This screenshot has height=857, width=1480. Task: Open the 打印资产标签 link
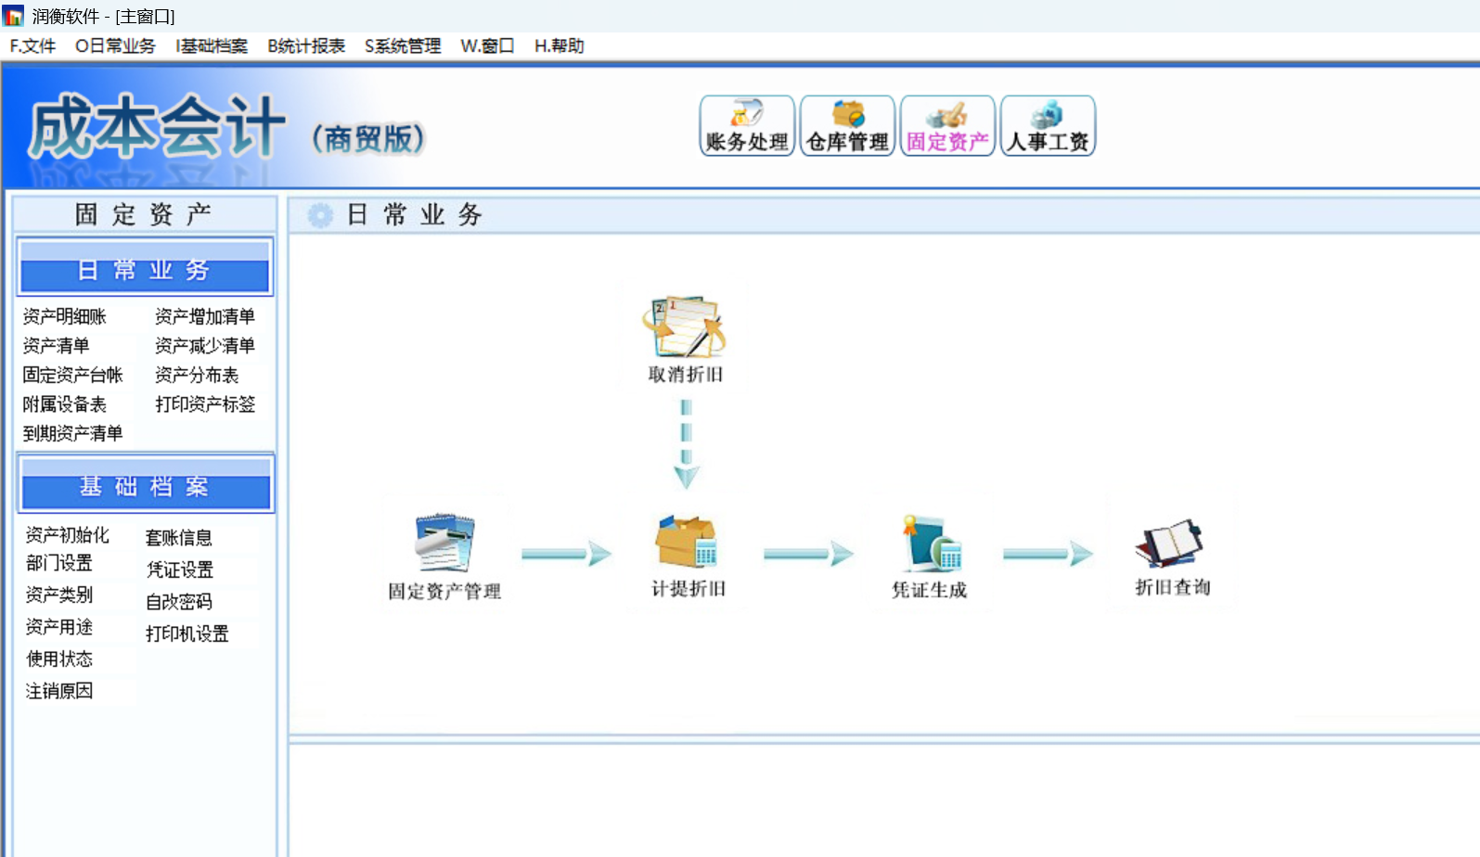tap(205, 404)
